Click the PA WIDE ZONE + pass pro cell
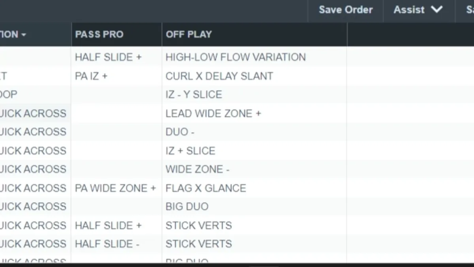Screen dimensions: 474x267 [x=117, y=188]
